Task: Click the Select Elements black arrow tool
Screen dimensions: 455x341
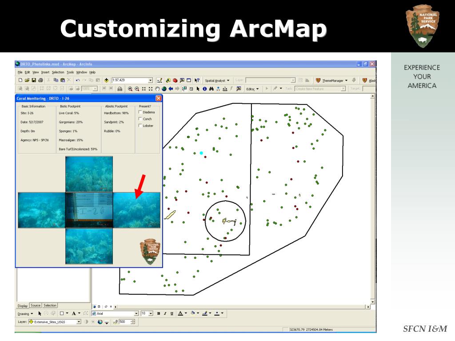Action: pos(198,89)
